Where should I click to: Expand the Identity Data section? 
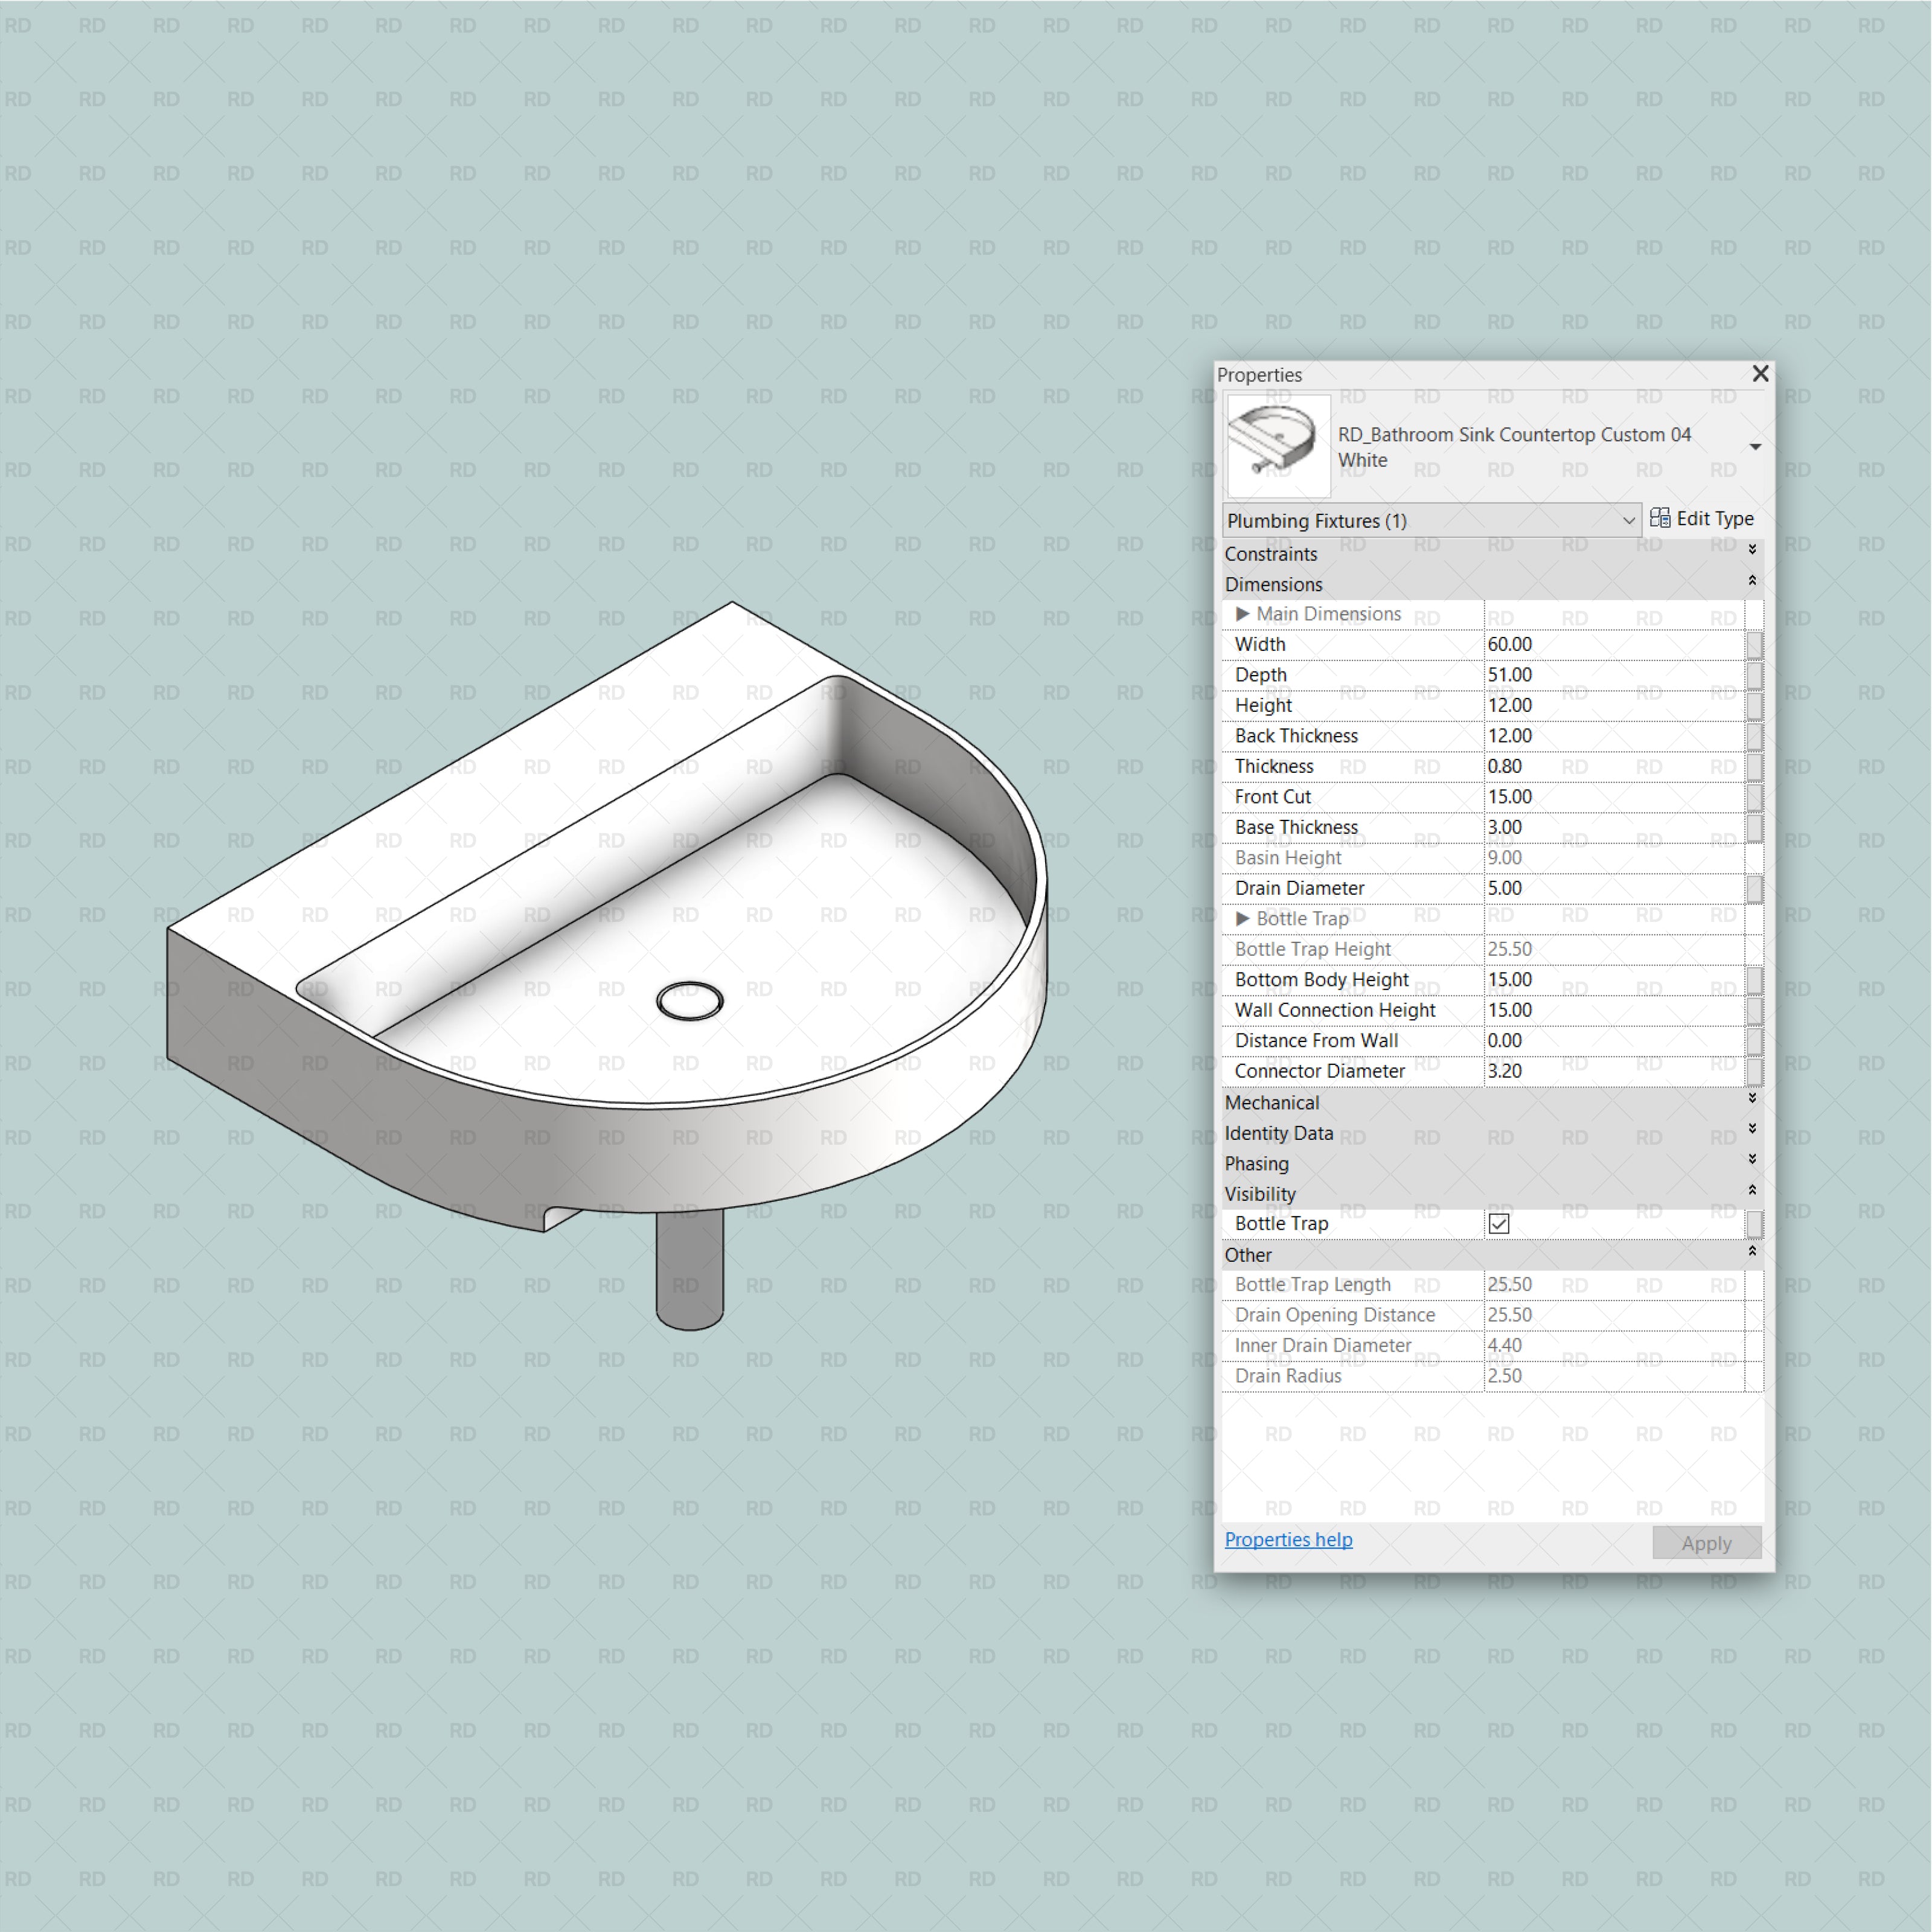[1752, 1130]
